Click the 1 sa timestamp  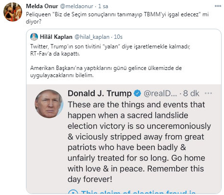(x=103, y=6)
